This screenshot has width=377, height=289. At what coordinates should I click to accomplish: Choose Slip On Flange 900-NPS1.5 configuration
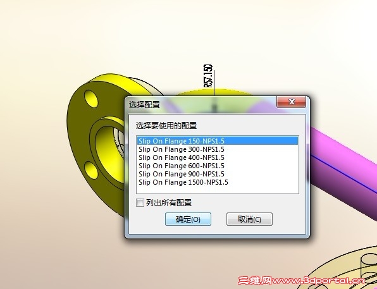tap(218, 174)
